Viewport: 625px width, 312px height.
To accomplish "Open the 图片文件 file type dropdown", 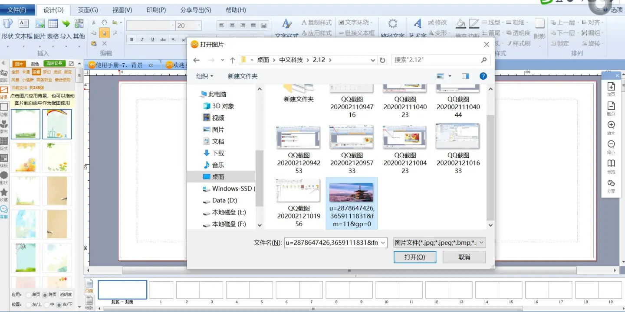I will coord(439,243).
